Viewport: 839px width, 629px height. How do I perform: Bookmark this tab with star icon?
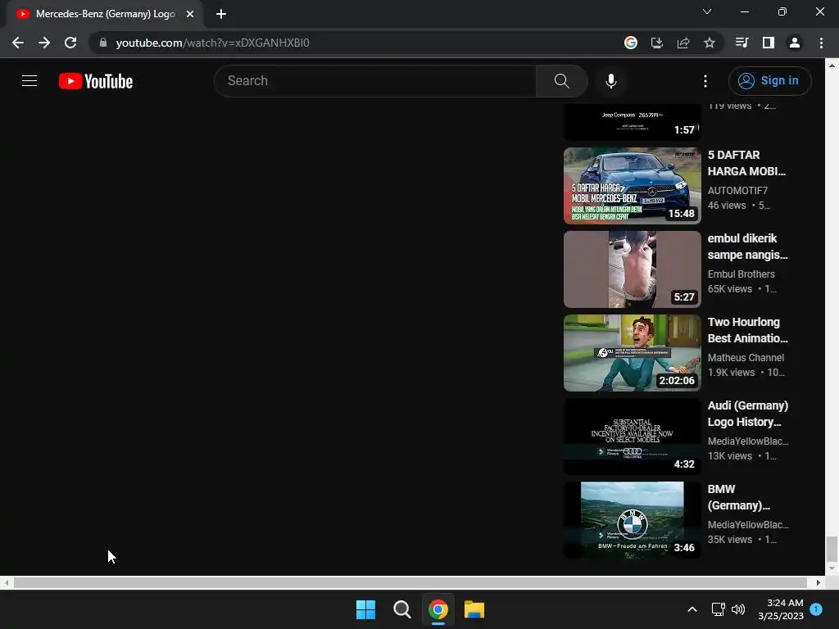(710, 43)
